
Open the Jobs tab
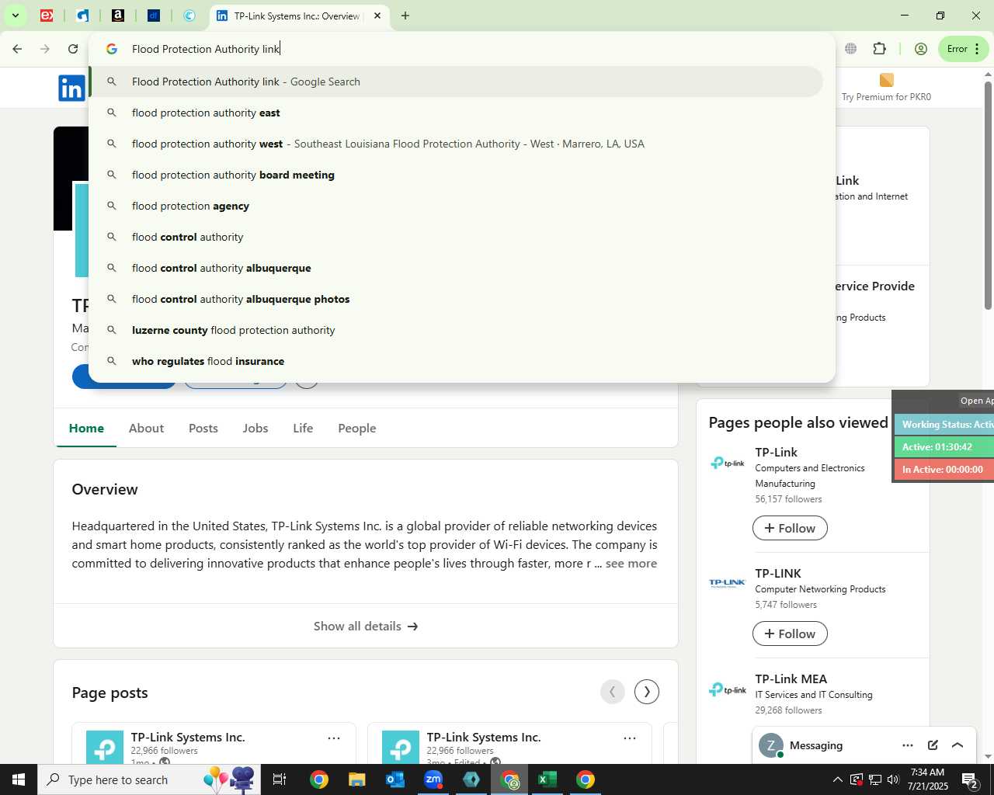(255, 429)
